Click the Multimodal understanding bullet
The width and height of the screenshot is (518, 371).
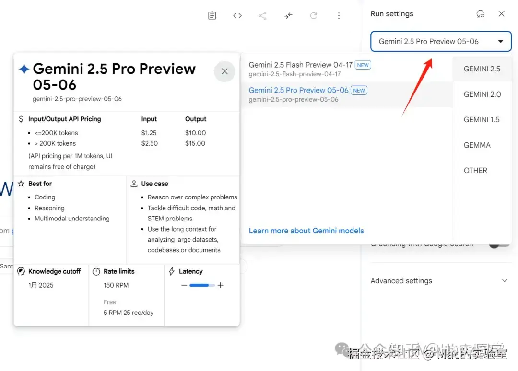click(x=72, y=219)
